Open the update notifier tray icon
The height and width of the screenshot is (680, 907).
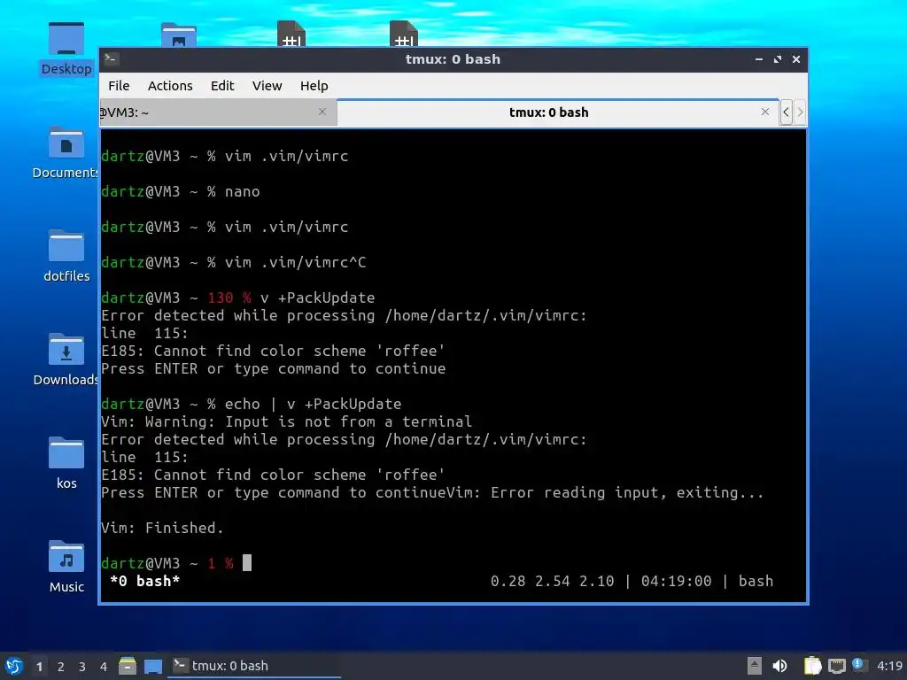[858, 665]
